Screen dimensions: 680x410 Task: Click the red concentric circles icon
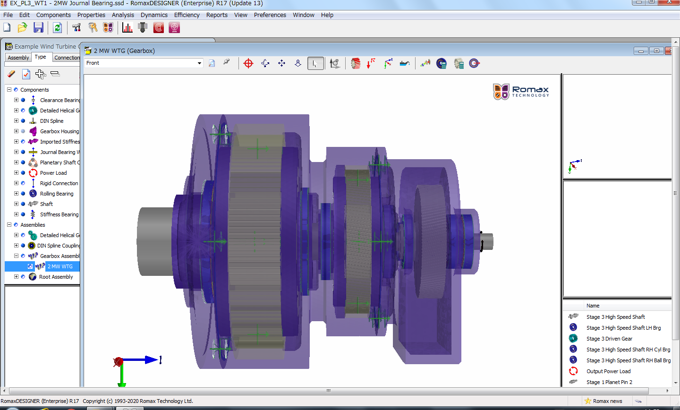[159, 28]
